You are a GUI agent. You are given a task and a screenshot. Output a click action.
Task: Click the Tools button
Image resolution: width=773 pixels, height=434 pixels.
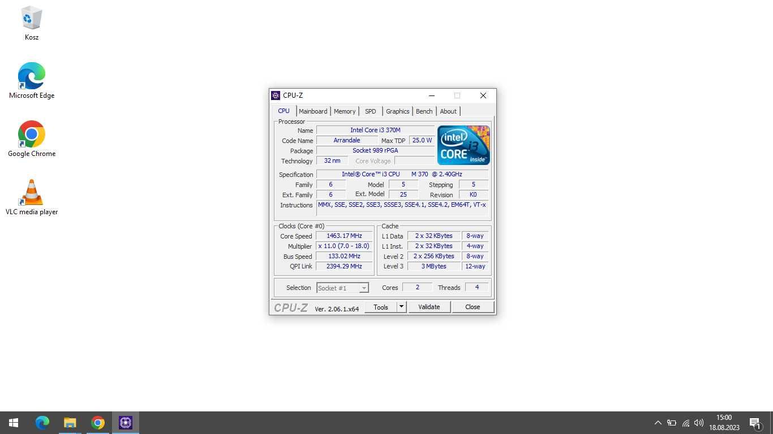click(381, 307)
